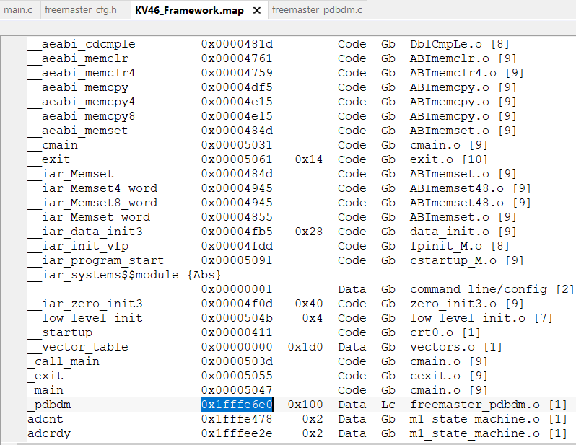
Task: Click the __aeabi_cdcmple symbol
Action: 81,44
